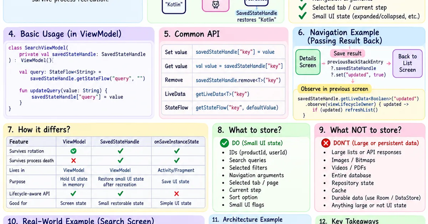Click the '4. Basic Usage (in ViewModel)' heading
This screenshot has height=224, width=428.
[x=65, y=34]
